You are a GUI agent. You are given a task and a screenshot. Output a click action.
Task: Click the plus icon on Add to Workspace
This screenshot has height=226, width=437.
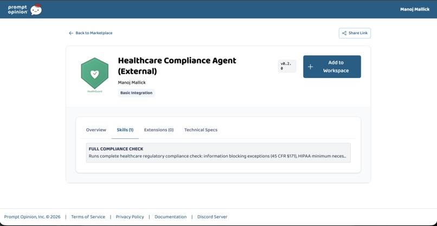click(x=311, y=67)
